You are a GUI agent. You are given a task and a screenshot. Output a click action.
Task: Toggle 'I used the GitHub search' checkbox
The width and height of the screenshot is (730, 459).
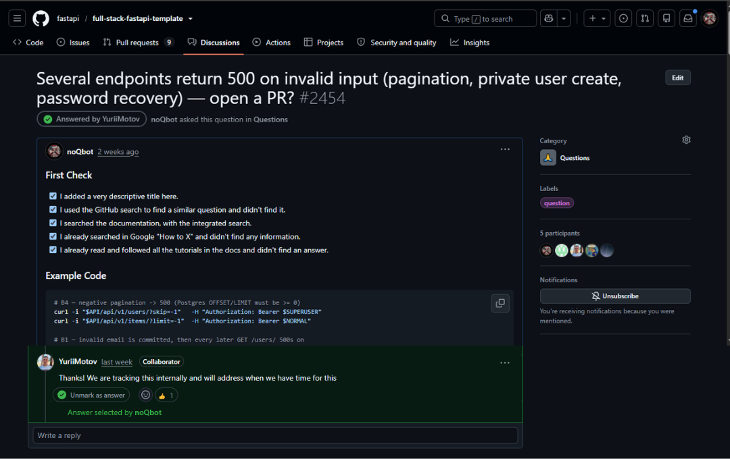click(53, 210)
